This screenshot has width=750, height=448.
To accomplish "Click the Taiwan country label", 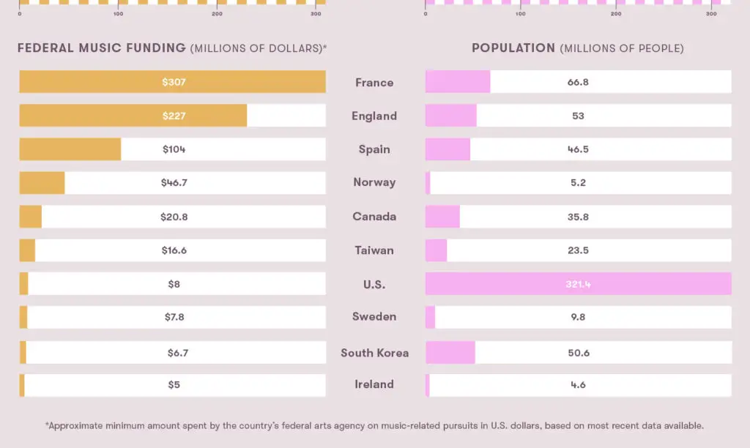I will coord(374,250).
